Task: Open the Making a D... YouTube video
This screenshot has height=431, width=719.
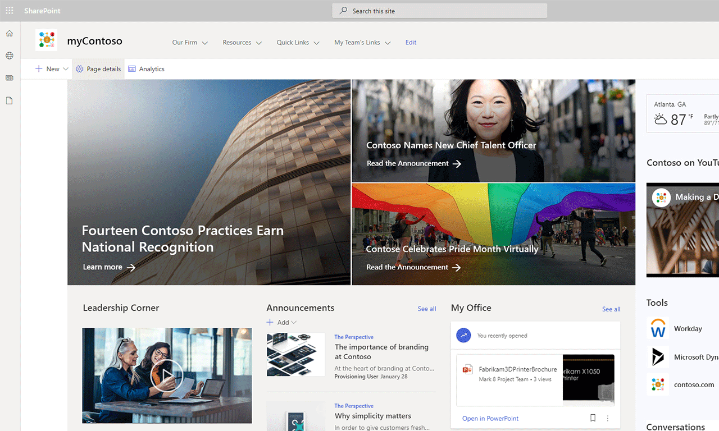Action: [682, 230]
